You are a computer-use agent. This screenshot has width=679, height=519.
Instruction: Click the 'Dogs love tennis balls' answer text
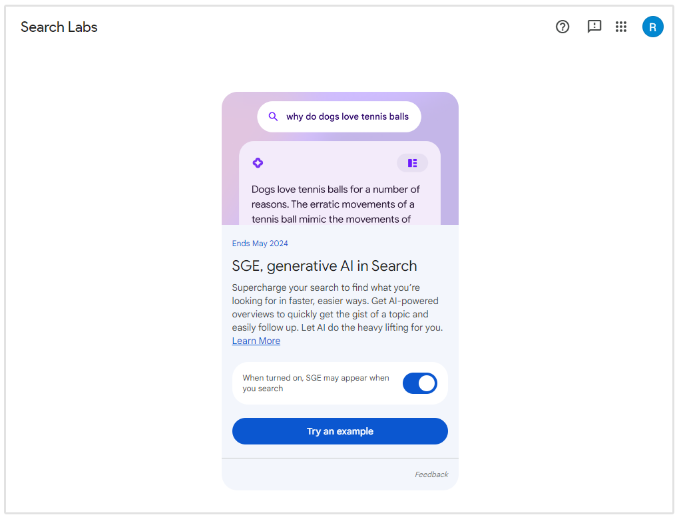click(336, 204)
